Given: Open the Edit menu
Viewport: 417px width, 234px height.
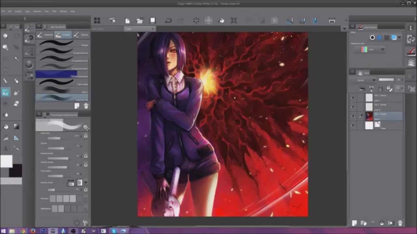Looking at the screenshot, I should [10, 11].
